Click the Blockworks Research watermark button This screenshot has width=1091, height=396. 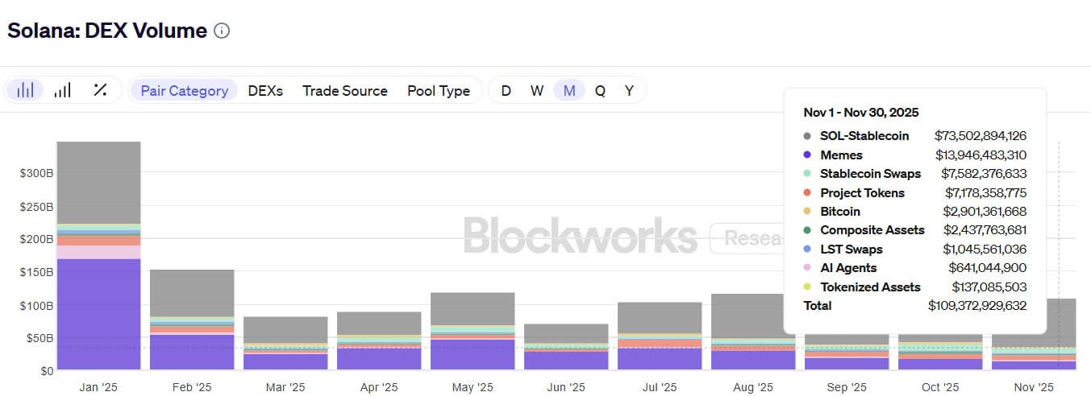pyautogui.click(x=745, y=238)
